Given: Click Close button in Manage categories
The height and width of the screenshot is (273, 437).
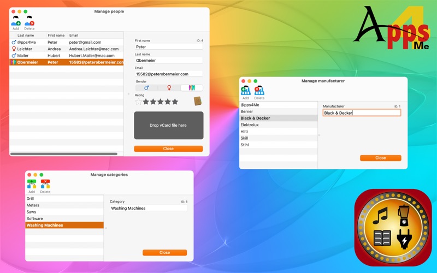Looking at the screenshot, I should pyautogui.click(x=165, y=253).
